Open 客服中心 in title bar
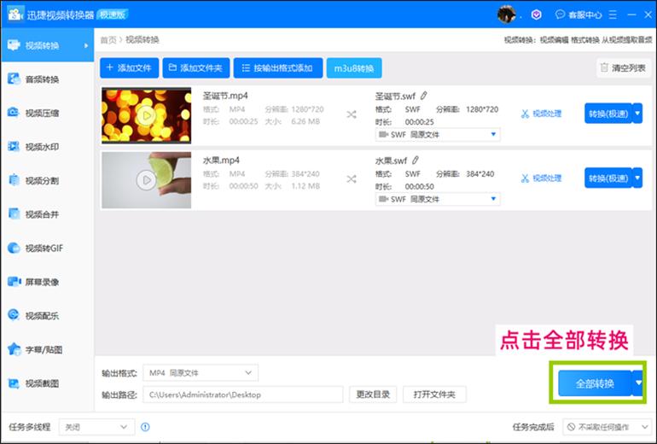 coord(579,15)
